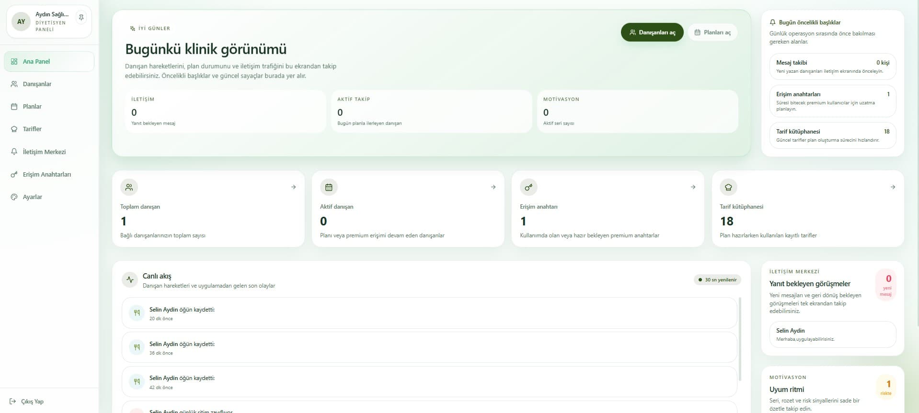Click the key icon on Erişim anahtarı card
The width and height of the screenshot is (919, 413).
(x=528, y=187)
